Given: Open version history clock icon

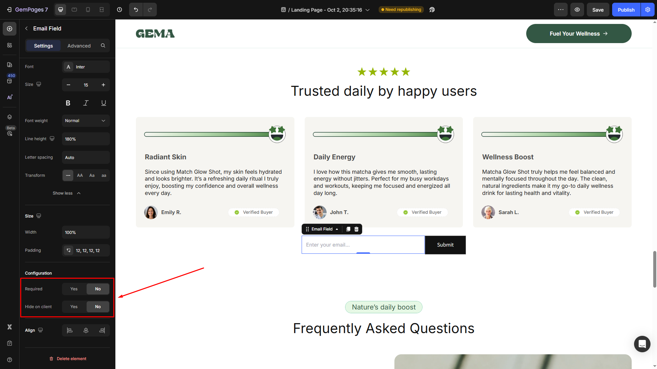Looking at the screenshot, I should click(119, 10).
